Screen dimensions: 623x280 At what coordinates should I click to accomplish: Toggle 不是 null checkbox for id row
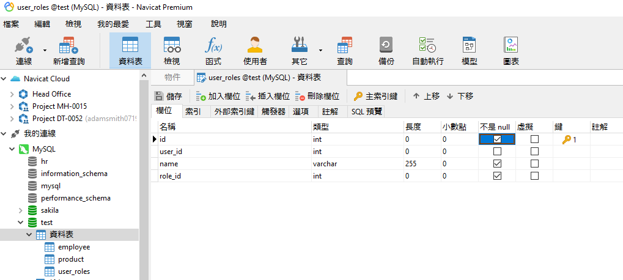(x=497, y=139)
